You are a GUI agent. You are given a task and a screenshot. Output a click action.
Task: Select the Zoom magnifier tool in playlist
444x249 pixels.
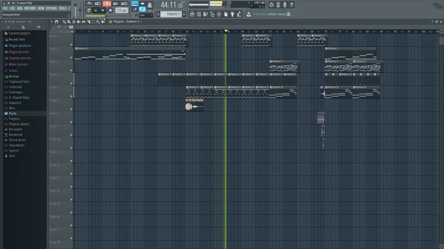click(98, 21)
